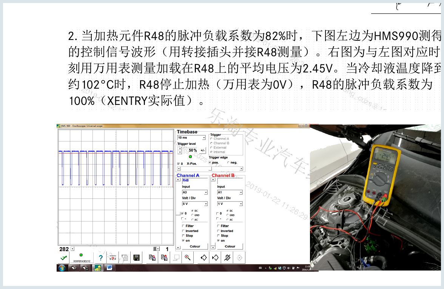Screen dimensions: 444x289
Task: Open Channel A Volt/Div 5 V dropdown
Action: (195, 204)
